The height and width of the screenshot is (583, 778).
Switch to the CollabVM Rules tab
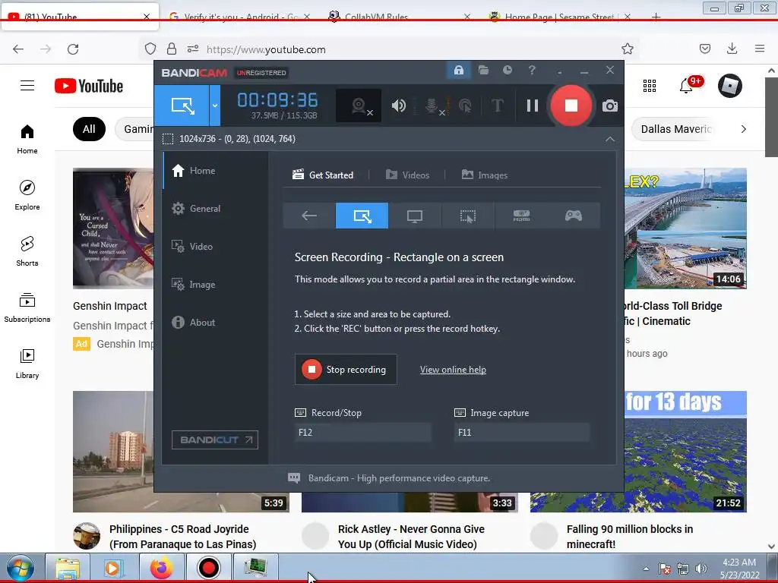pos(400,17)
